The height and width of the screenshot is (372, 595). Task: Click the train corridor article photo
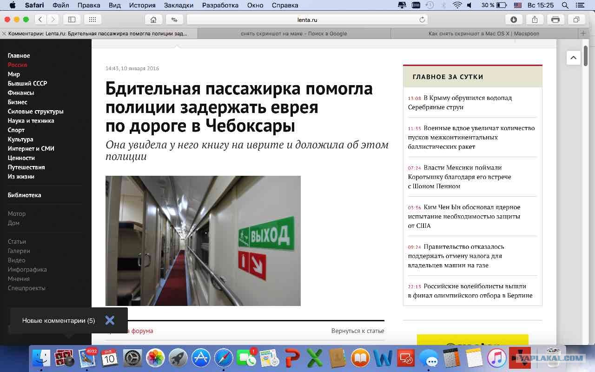(203, 240)
